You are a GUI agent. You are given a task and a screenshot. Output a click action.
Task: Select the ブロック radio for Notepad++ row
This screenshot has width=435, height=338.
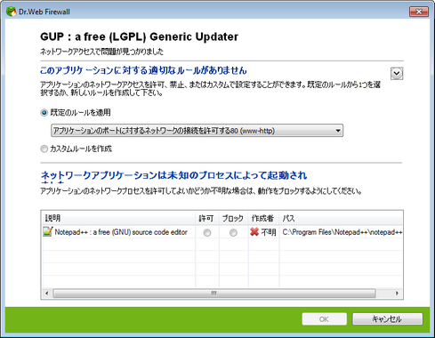click(233, 233)
